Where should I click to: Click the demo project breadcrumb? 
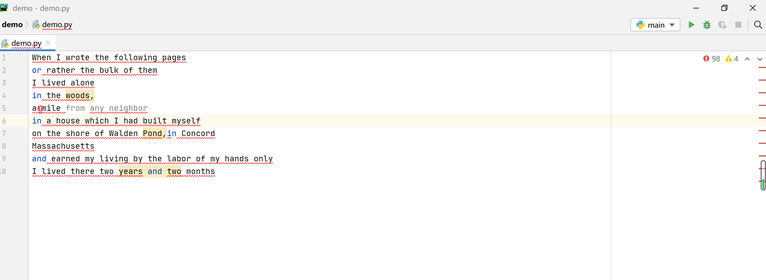(13, 24)
